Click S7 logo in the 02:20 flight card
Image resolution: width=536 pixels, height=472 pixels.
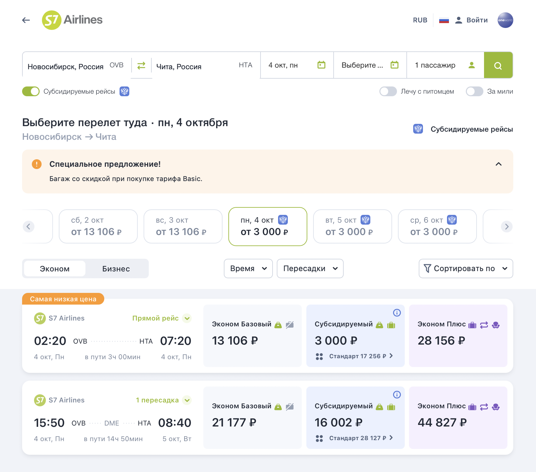[x=40, y=318]
